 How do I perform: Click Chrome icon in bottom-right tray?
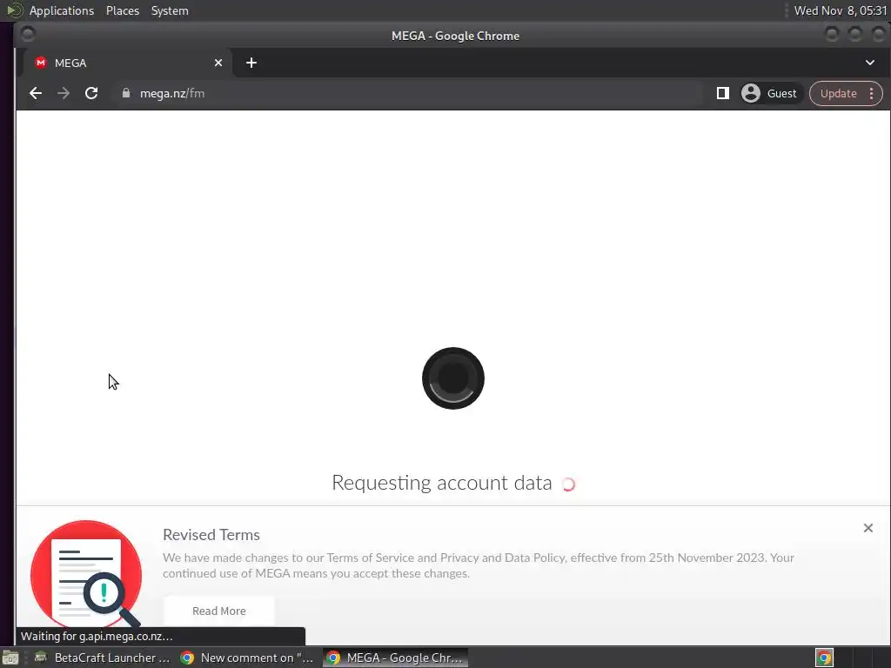click(x=824, y=658)
